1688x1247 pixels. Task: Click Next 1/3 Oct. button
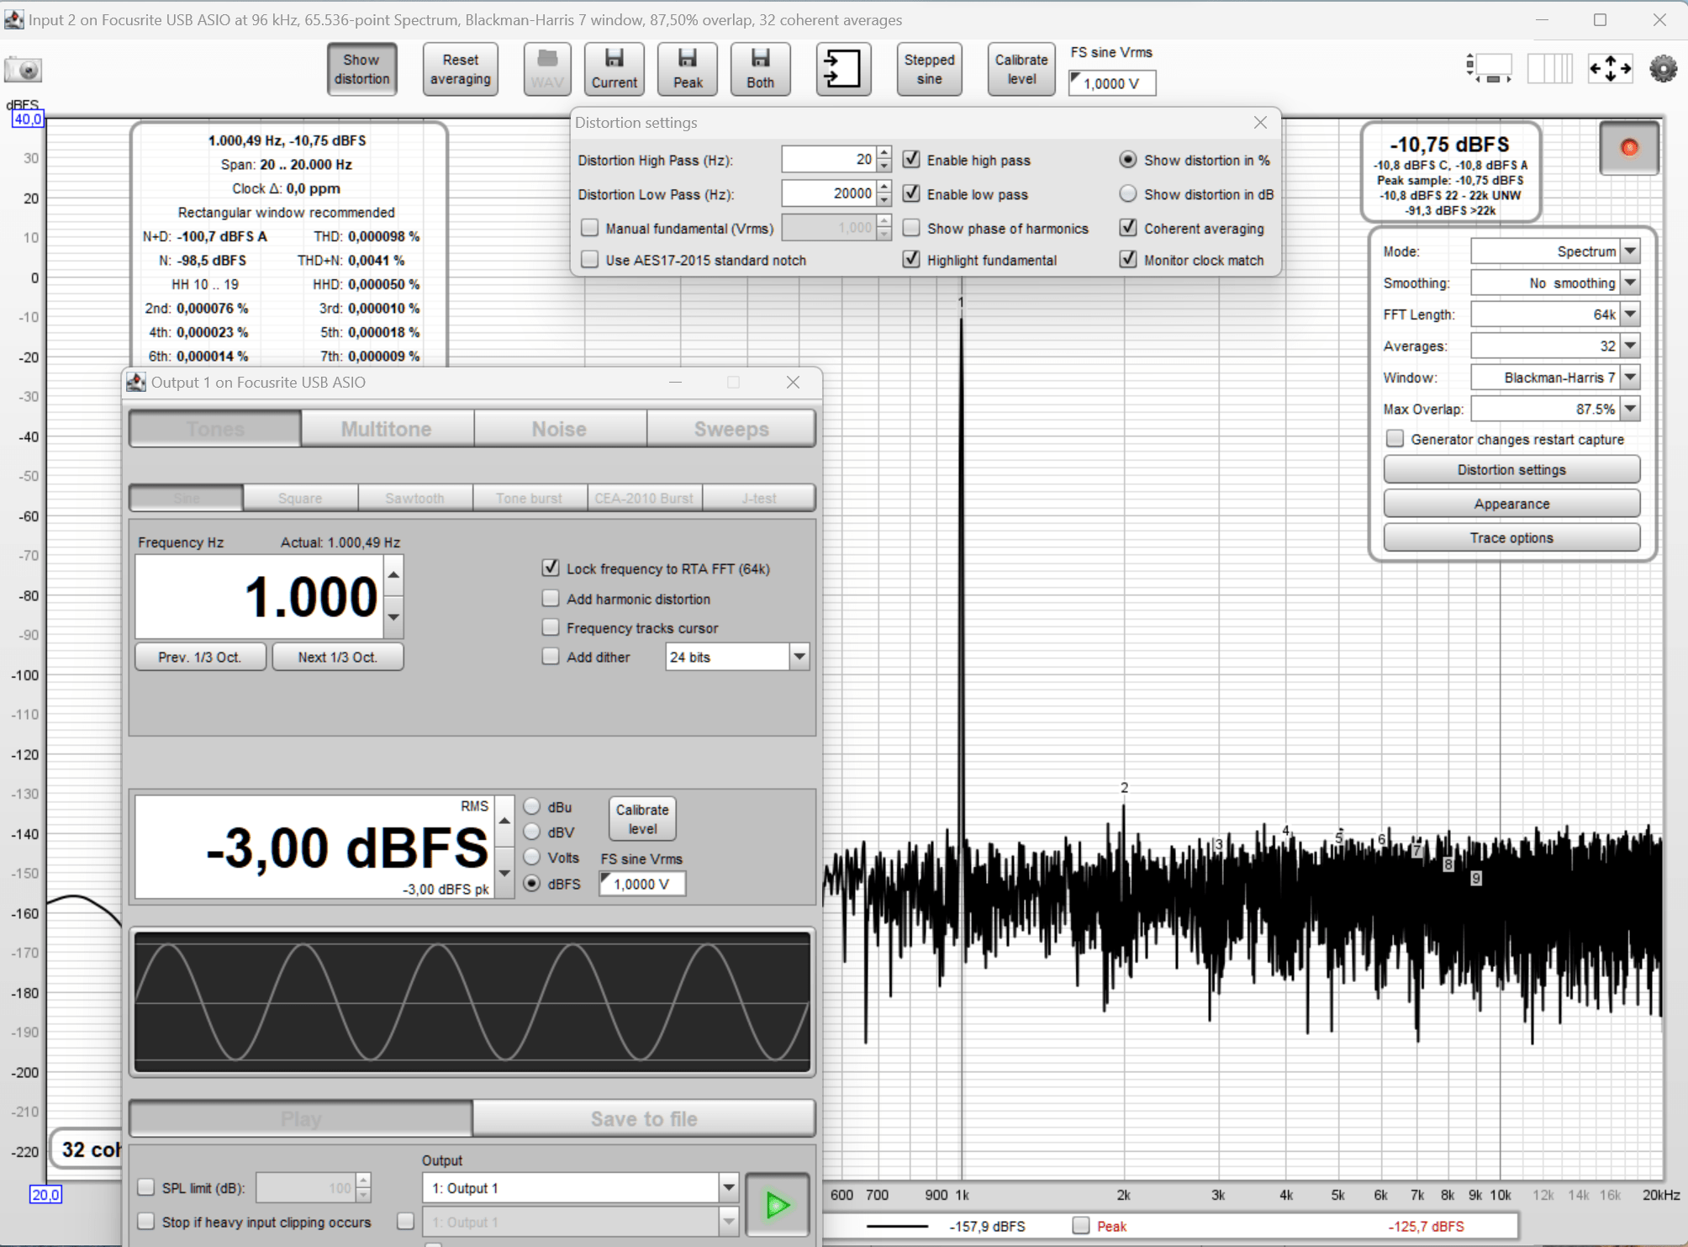pos(337,657)
